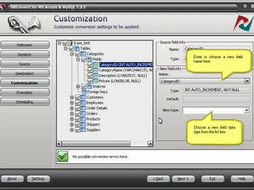Click the Fields folder icon
This screenshot has width=254, height=190.
(89, 59)
